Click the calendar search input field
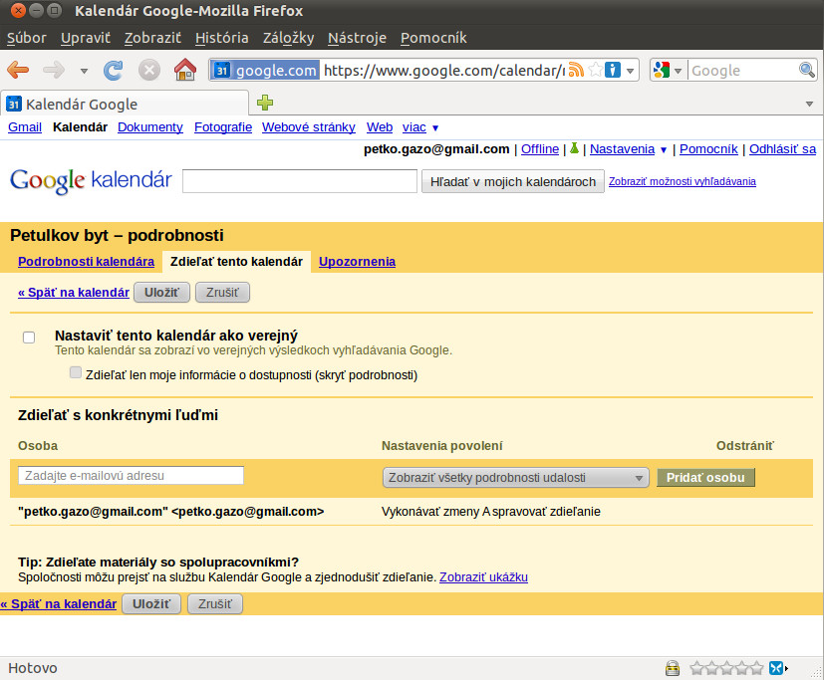824x680 pixels. (300, 181)
